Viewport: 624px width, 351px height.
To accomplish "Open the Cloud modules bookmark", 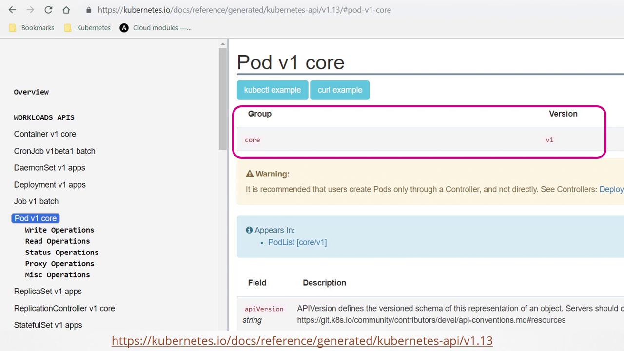I will 156,28.
